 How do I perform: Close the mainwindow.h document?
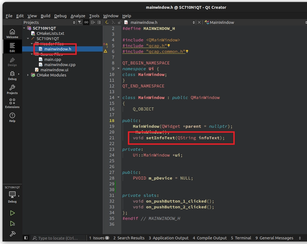click(x=199, y=22)
